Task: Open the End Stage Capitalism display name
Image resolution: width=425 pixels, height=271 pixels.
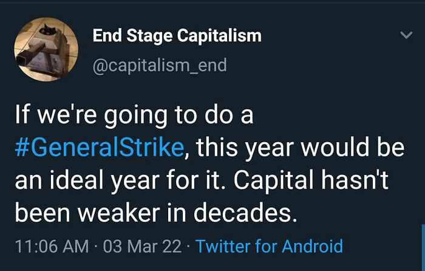Action: coord(177,36)
